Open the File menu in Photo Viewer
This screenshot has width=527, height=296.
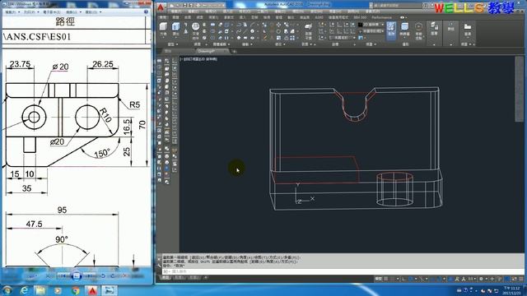point(12,12)
